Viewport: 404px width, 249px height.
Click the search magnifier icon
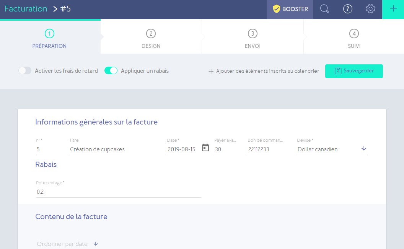coord(324,9)
